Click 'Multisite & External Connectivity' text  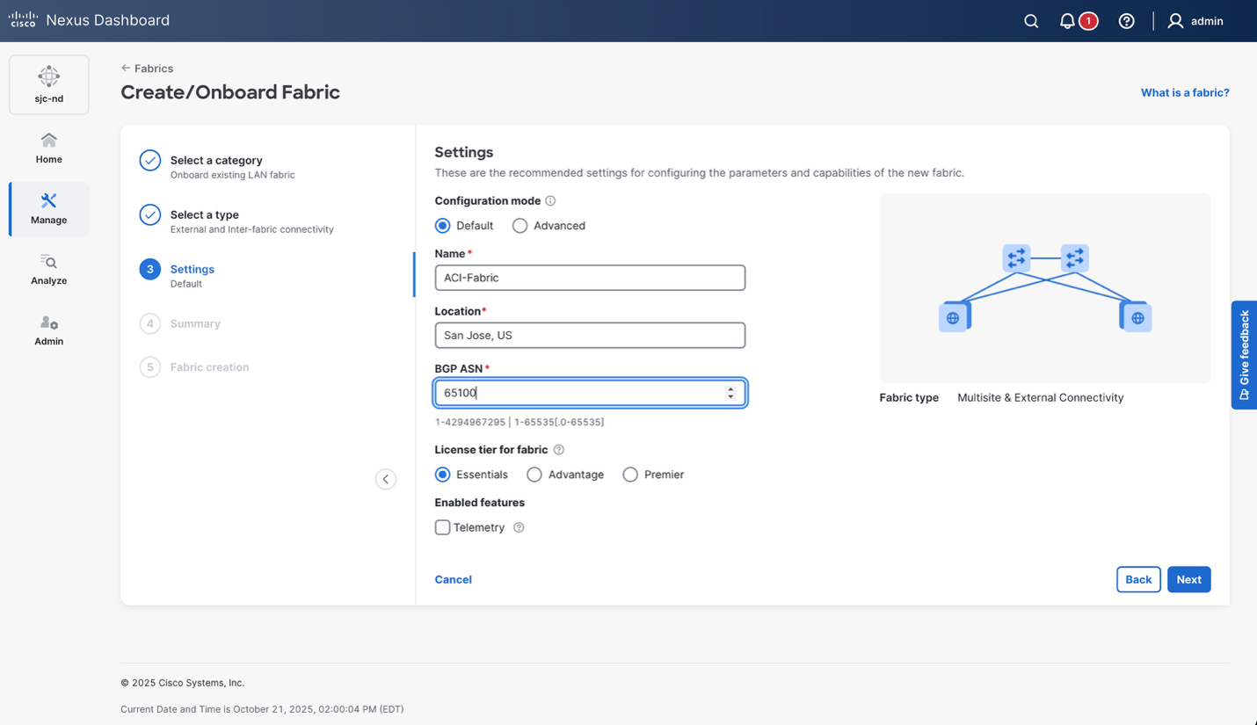pos(1040,398)
